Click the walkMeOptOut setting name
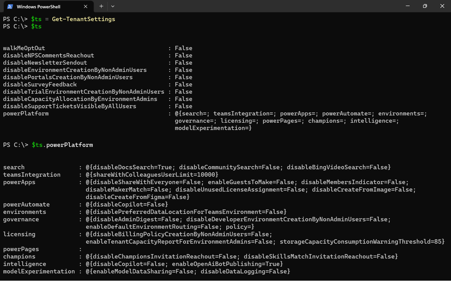451x281 pixels. point(24,48)
